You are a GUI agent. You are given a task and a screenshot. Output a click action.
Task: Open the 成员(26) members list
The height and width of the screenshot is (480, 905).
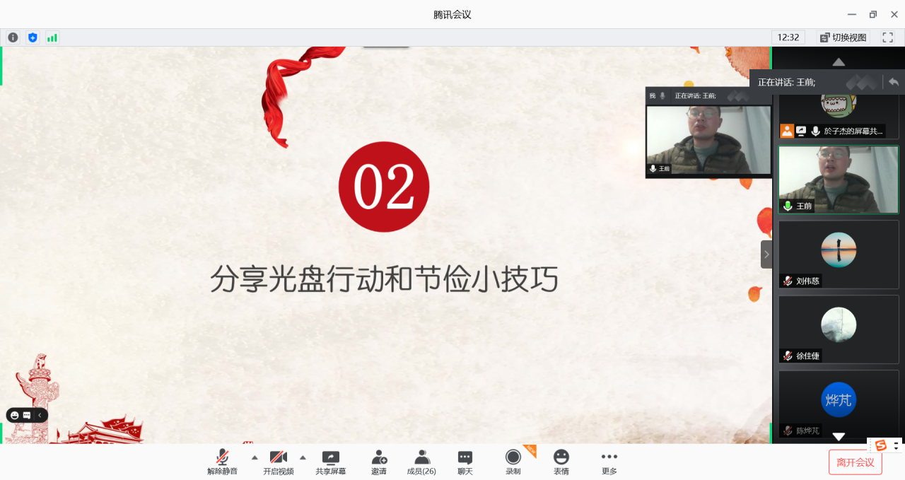(x=421, y=462)
